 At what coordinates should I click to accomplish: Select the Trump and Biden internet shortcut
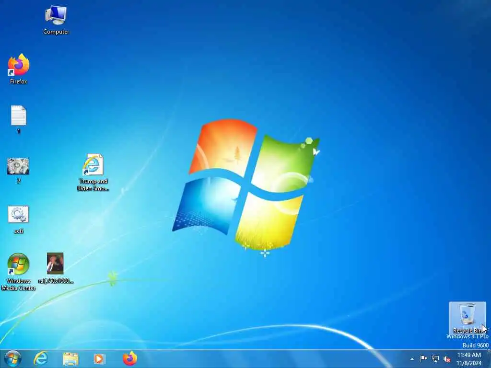[93, 172]
